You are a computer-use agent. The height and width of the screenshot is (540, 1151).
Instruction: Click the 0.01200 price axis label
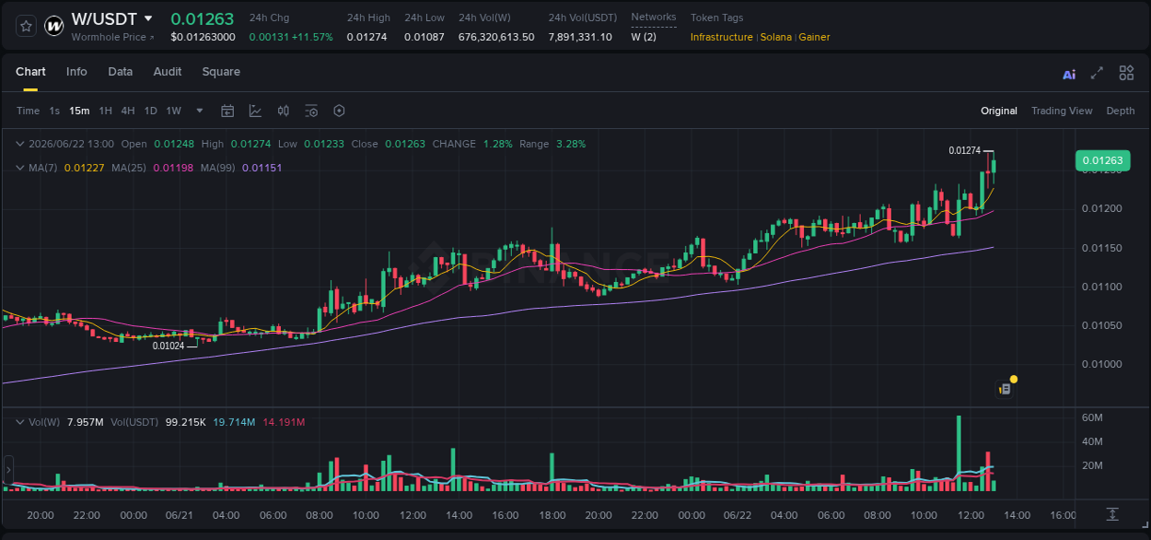(1100, 209)
